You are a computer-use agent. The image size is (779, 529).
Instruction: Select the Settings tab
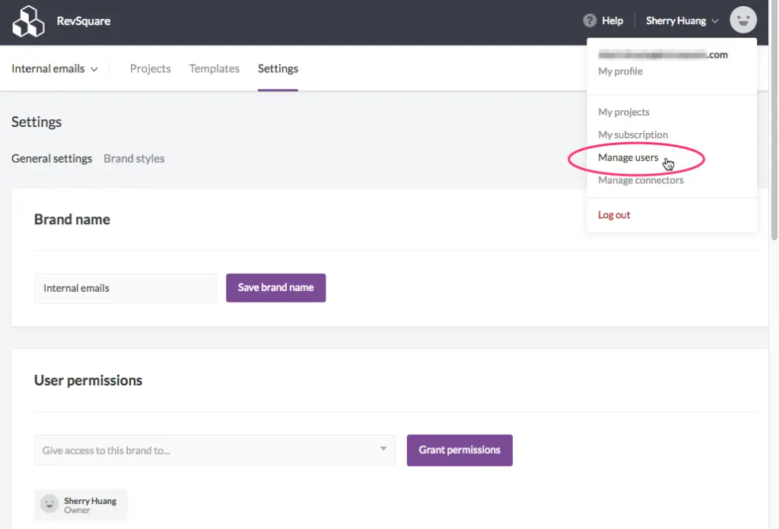point(278,68)
